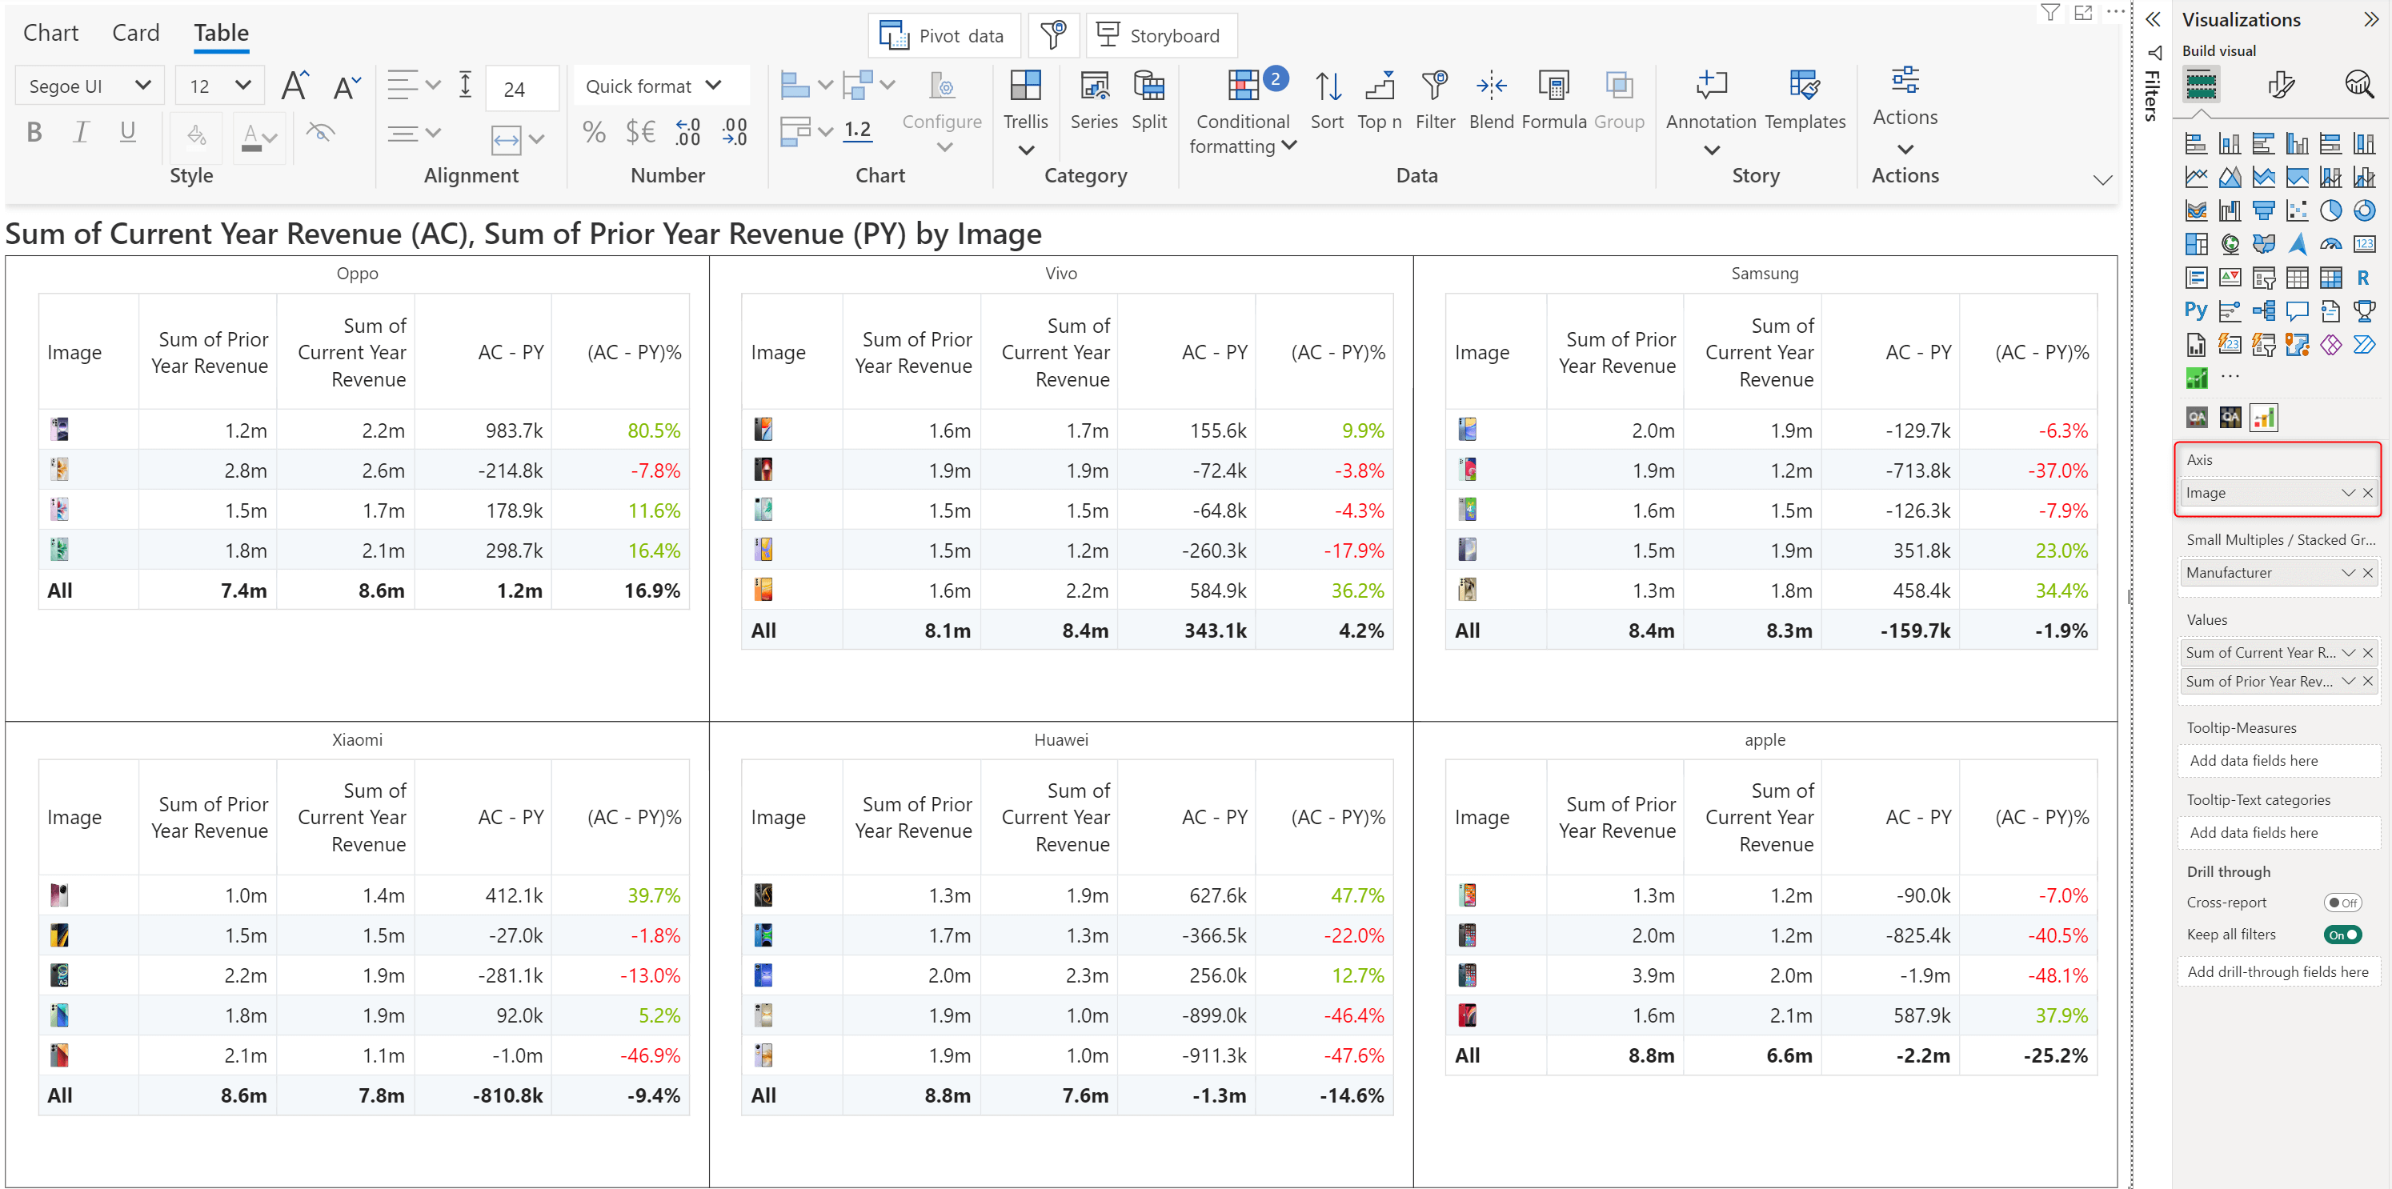Screen dimensions: 2392x1189
Task: Increase font size with large A icon
Action: pyautogui.click(x=295, y=86)
